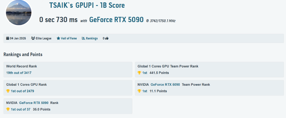This screenshot has width=286, height=118.
Task: Open the Rankings link
Action: tap(92, 38)
